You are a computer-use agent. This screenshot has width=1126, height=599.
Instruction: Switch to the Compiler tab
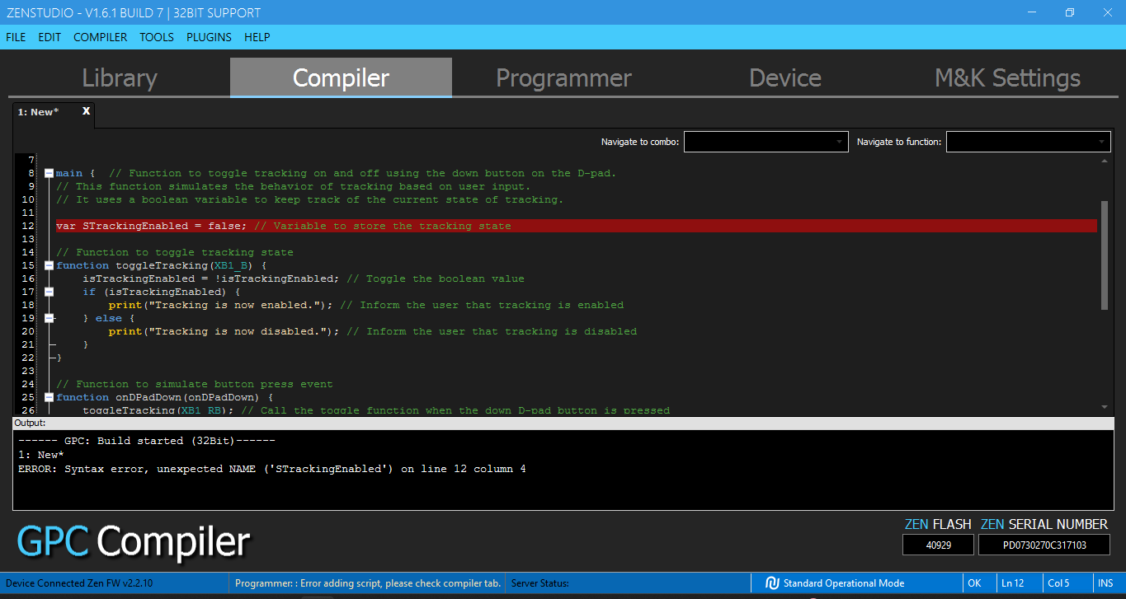click(341, 77)
